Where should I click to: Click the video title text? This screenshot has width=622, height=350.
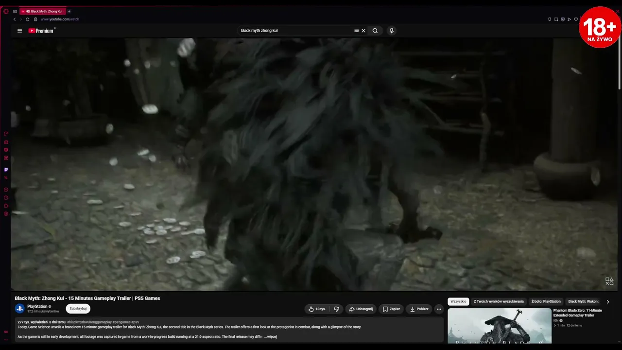(87, 298)
